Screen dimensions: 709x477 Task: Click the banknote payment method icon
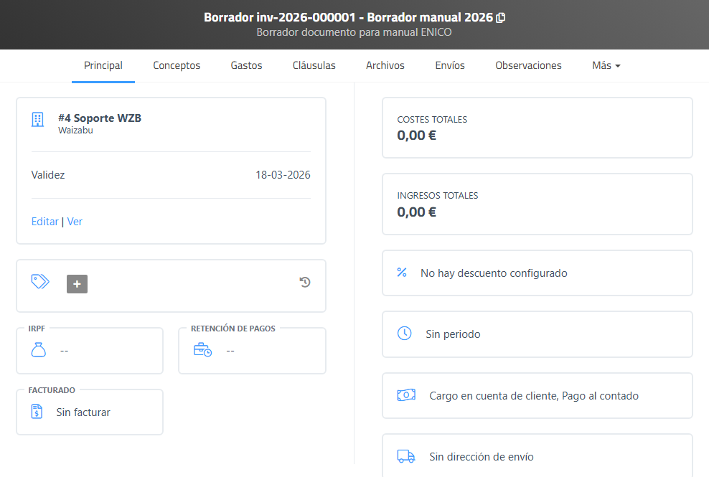pyautogui.click(x=406, y=395)
